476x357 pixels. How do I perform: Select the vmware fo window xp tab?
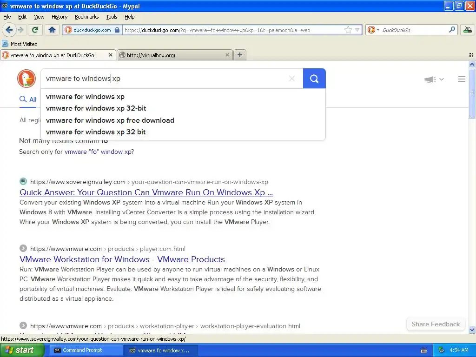(58, 55)
